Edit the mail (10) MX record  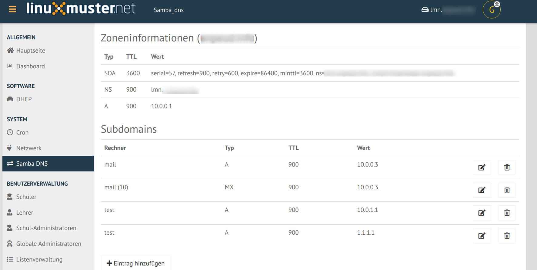[482, 190]
